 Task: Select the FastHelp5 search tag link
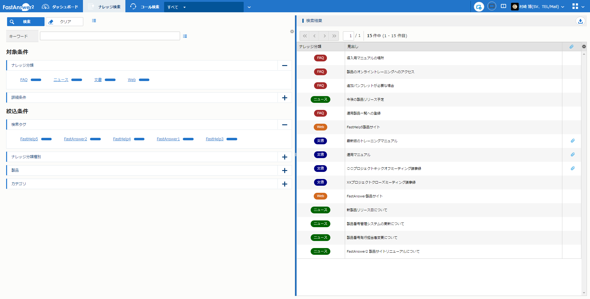pyautogui.click(x=29, y=139)
